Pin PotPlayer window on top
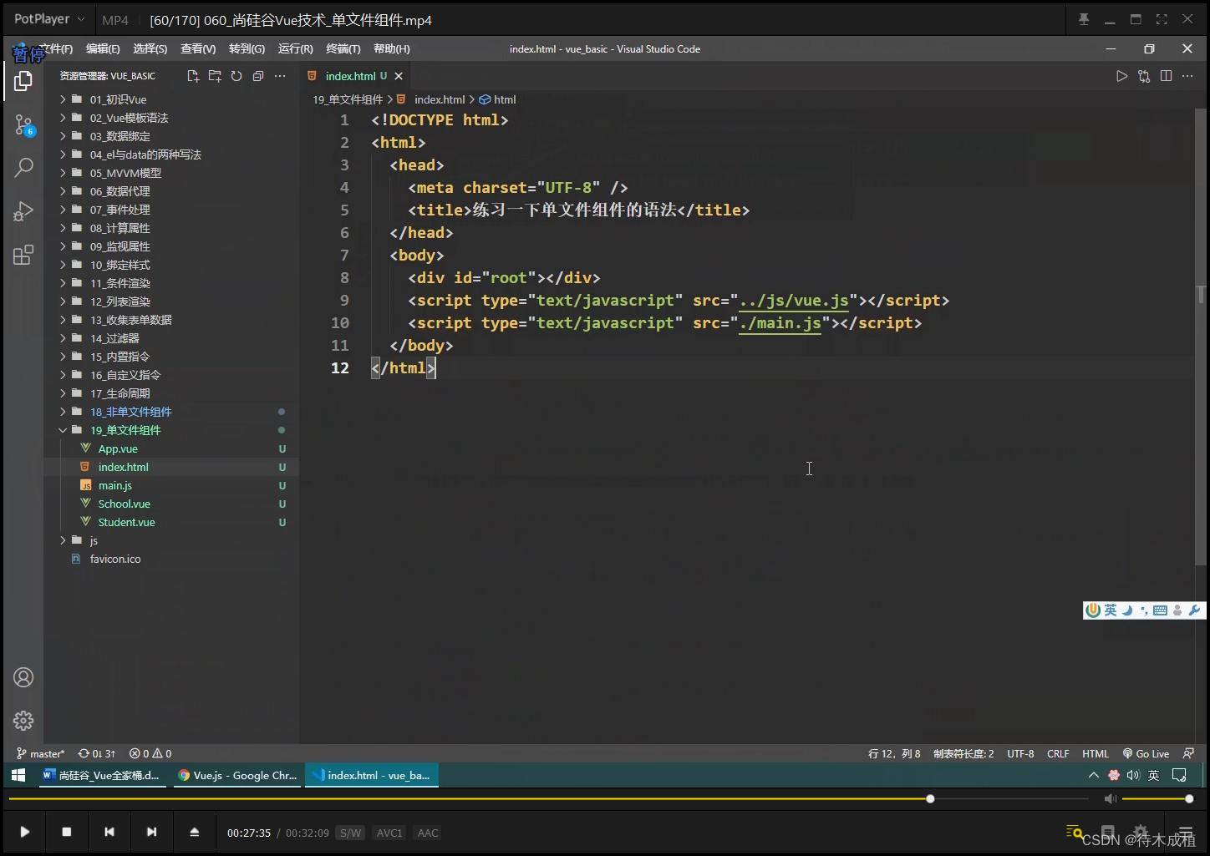 tap(1084, 19)
